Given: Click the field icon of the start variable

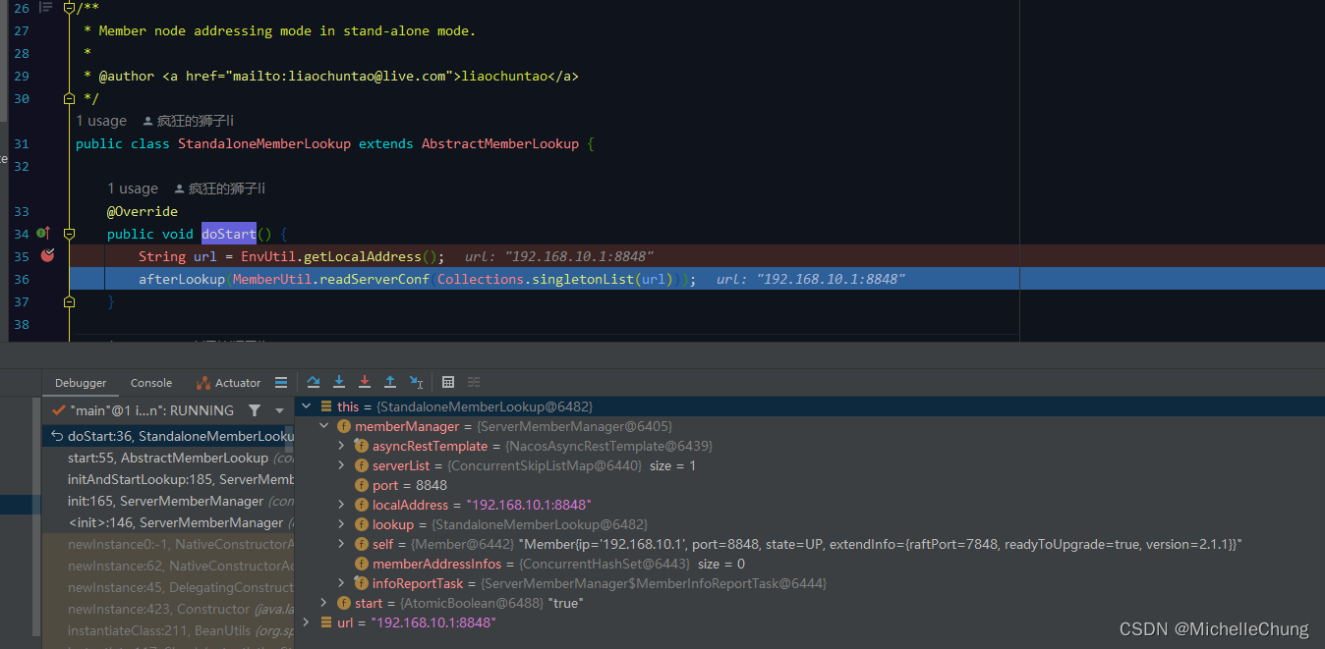Looking at the screenshot, I should pyautogui.click(x=344, y=603).
